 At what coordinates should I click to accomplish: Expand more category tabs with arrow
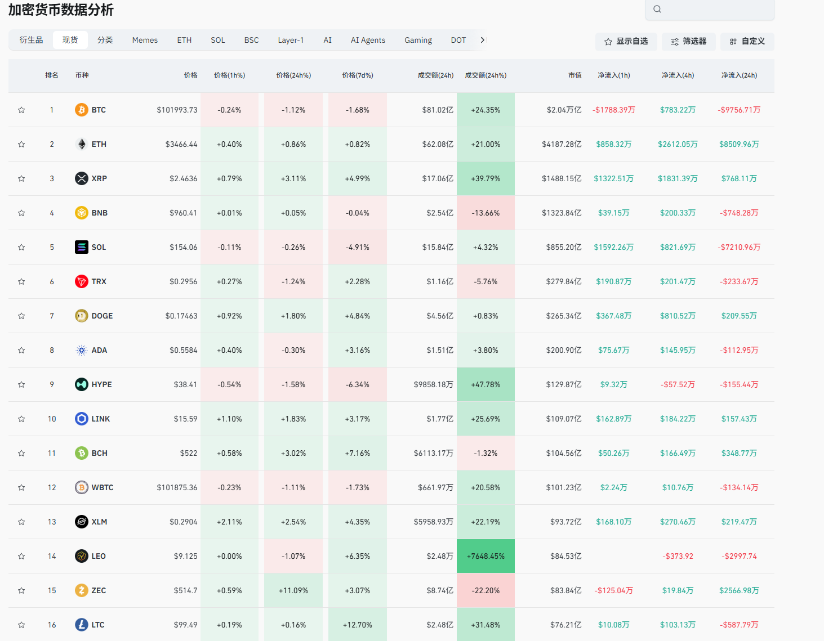coord(483,40)
